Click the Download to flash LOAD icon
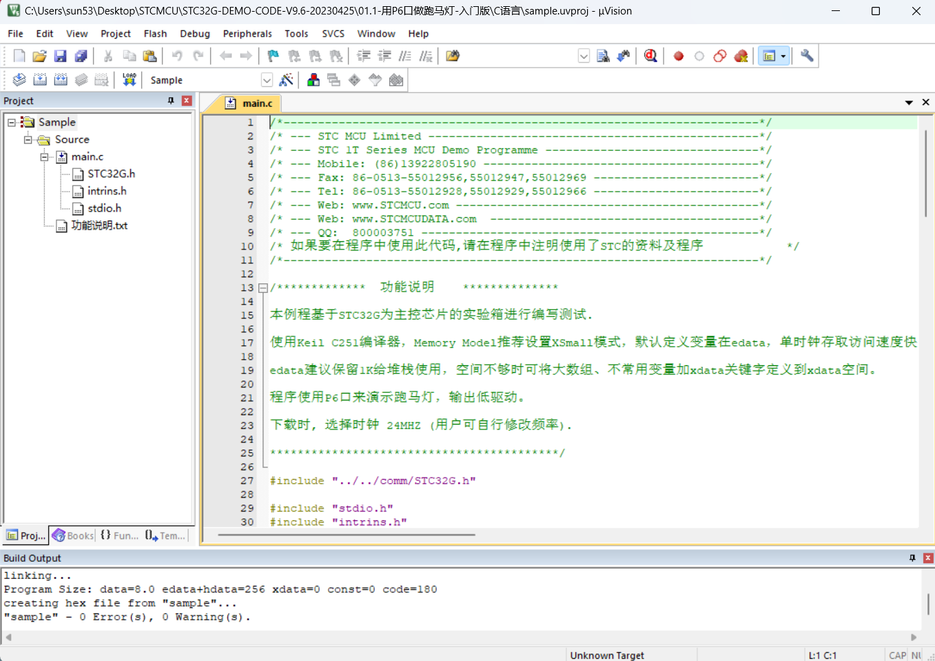Image resolution: width=935 pixels, height=661 pixels. [x=129, y=80]
